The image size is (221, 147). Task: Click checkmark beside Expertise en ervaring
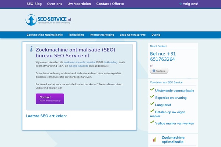pos(152,97)
